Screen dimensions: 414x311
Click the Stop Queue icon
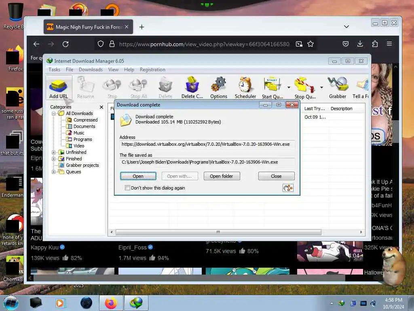(x=305, y=87)
